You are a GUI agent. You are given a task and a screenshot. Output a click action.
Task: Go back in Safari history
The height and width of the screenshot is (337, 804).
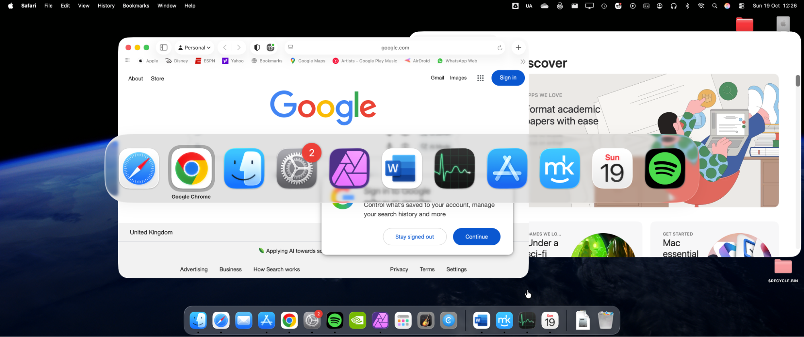click(x=225, y=47)
